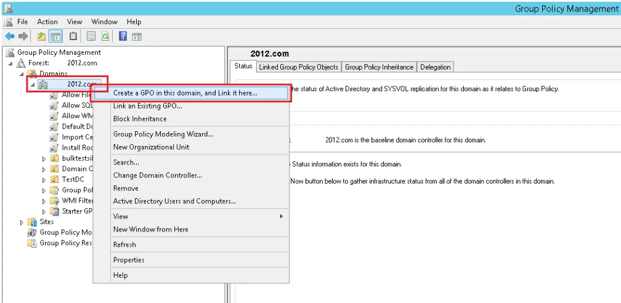The width and height of the screenshot is (621, 303).
Task: Open the Action menu
Action: point(47,22)
